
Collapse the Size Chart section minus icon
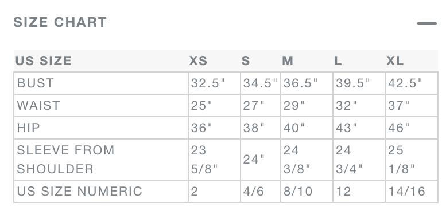[427, 23]
